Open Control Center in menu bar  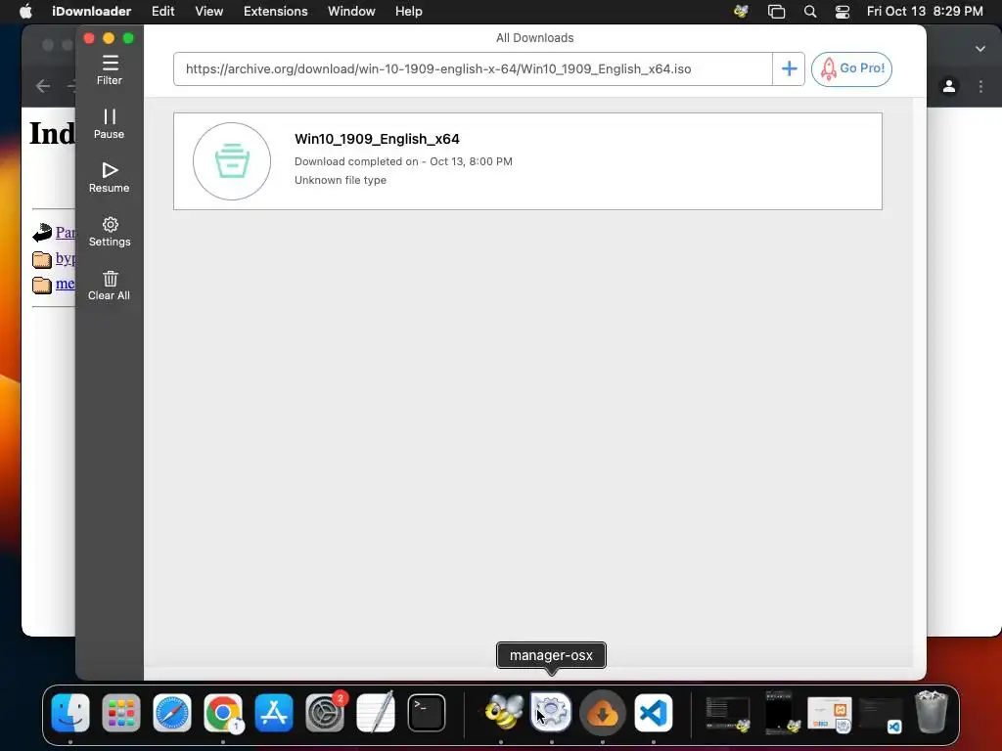843,12
